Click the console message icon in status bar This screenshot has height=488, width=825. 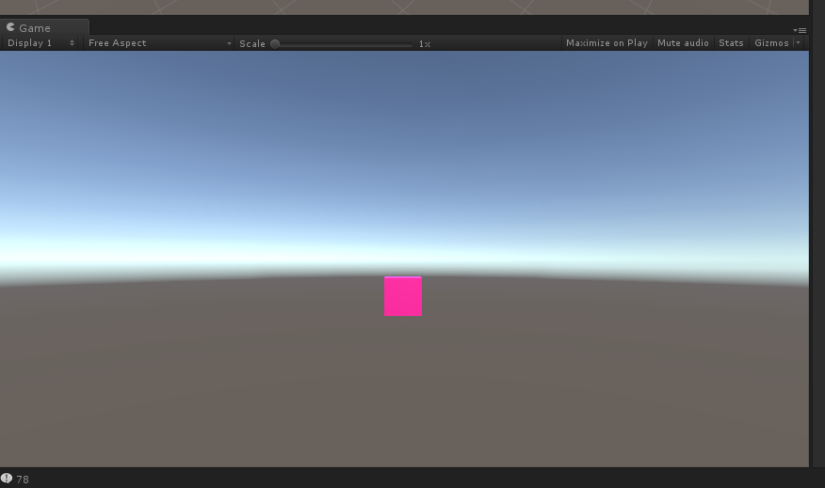(x=7, y=479)
